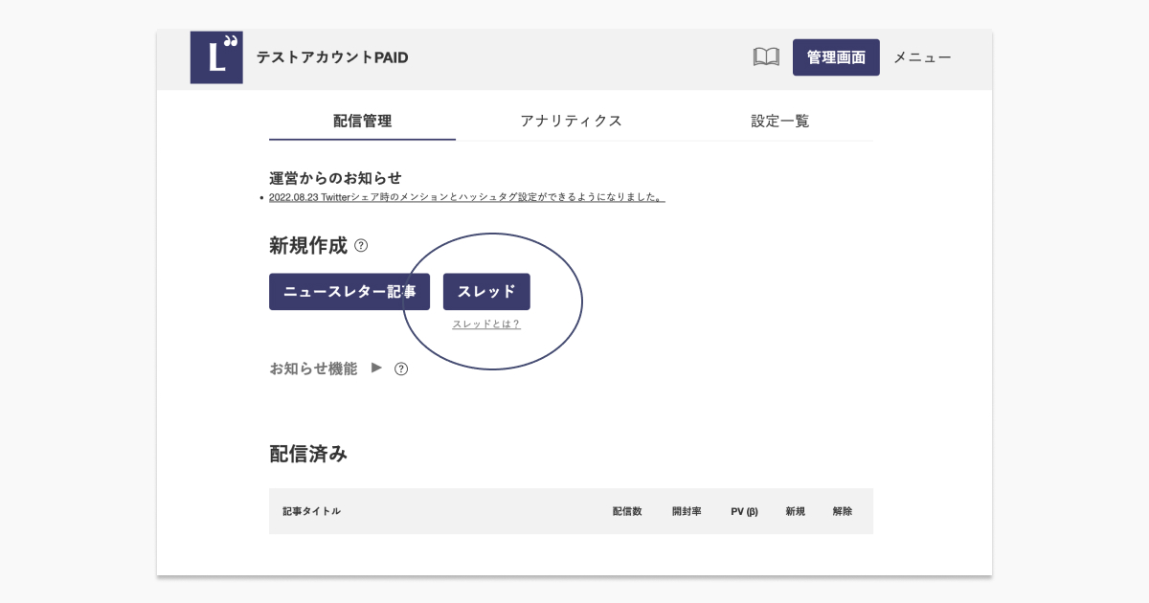Click the 配信数 column header
Image resolution: width=1149 pixels, height=603 pixels.
(627, 512)
